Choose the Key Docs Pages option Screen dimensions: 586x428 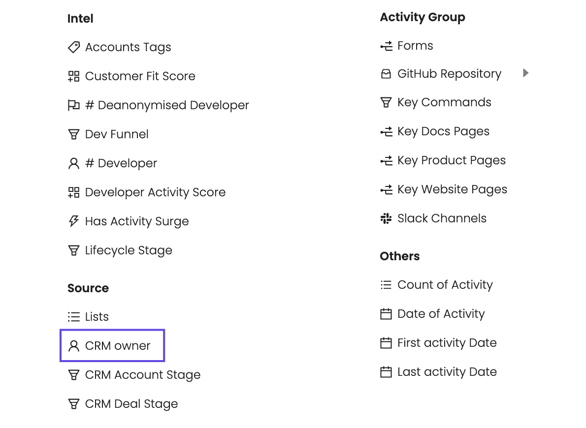click(x=443, y=131)
